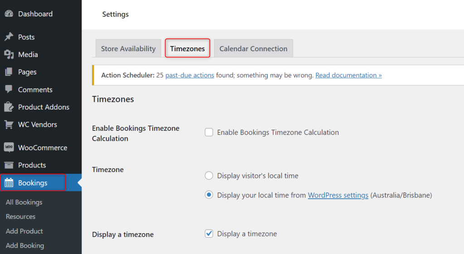This screenshot has height=254, width=464.
Task: Click the Read documentation link
Action: coord(348,75)
